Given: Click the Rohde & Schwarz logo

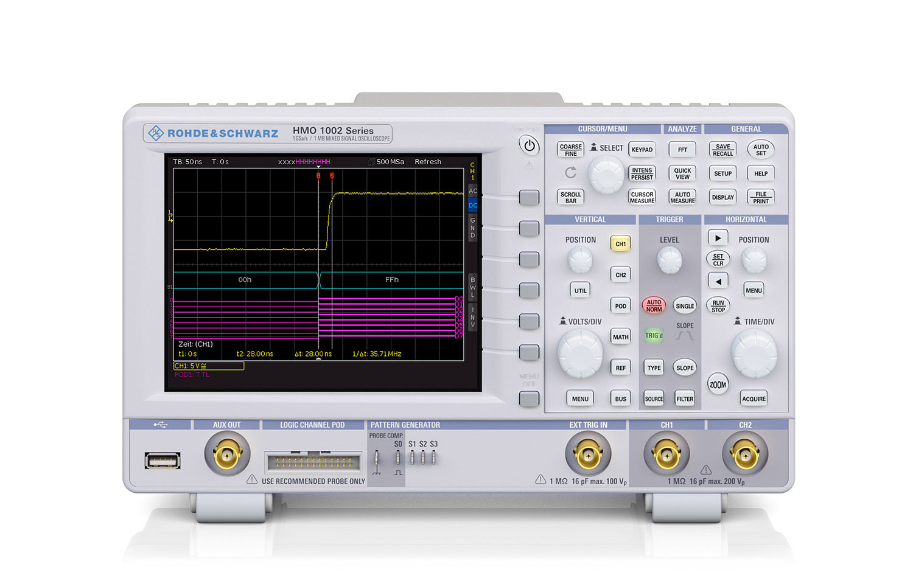Looking at the screenshot, I should click(214, 133).
